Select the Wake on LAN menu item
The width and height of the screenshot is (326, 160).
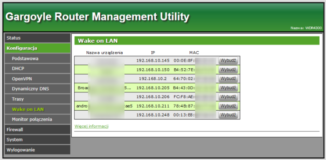[x=37, y=109]
